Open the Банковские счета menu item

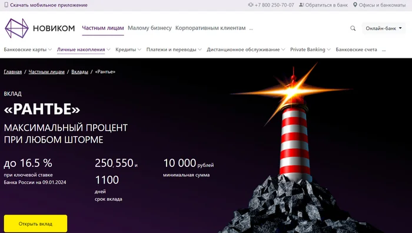(x=356, y=50)
